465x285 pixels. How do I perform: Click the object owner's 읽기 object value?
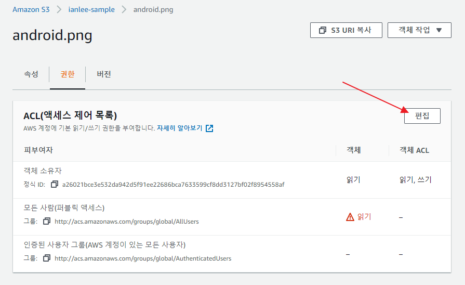353,179
